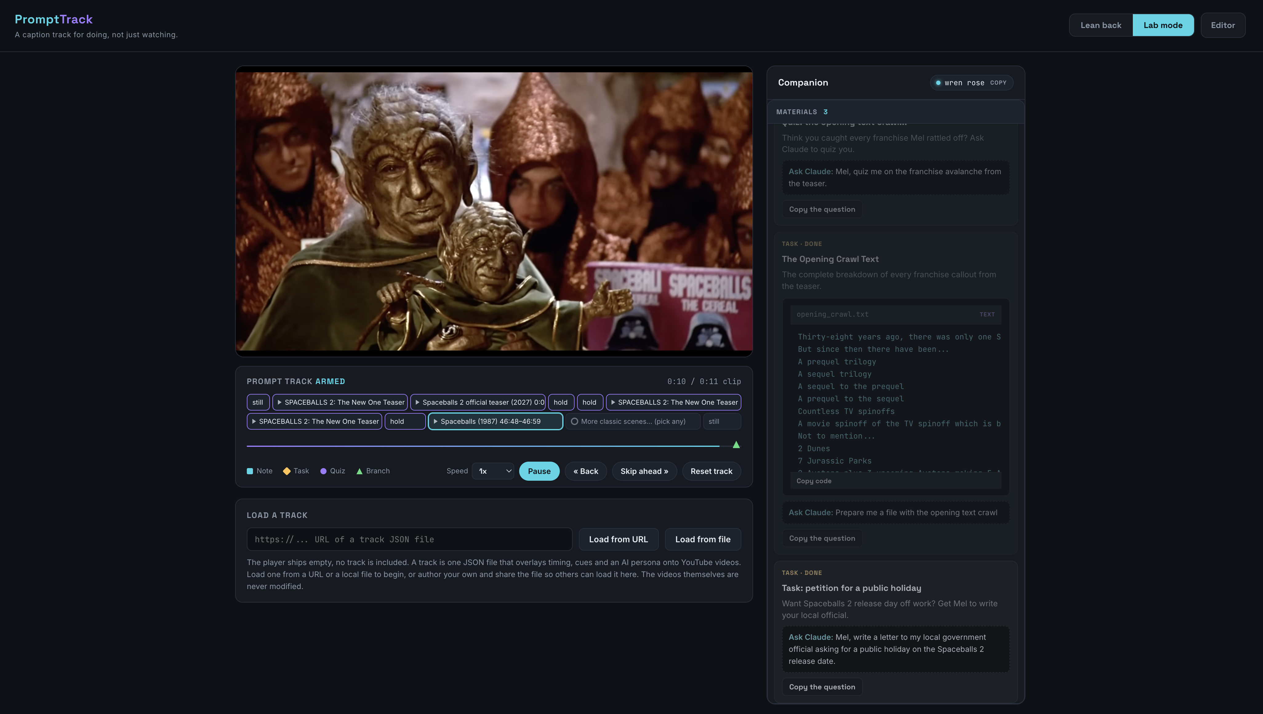Click the line 'A sequel trilogy'
The height and width of the screenshot is (714, 1263).
click(835, 374)
